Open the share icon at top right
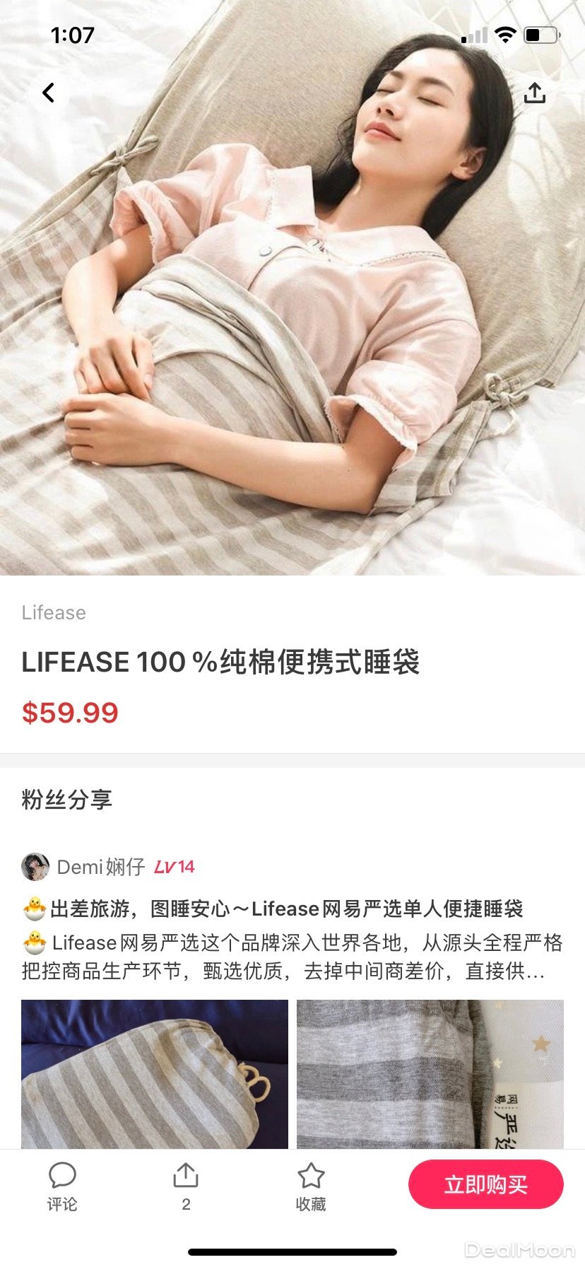 tap(535, 93)
